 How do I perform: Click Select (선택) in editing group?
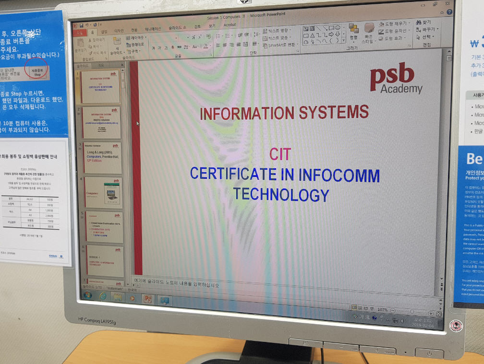(x=425, y=37)
